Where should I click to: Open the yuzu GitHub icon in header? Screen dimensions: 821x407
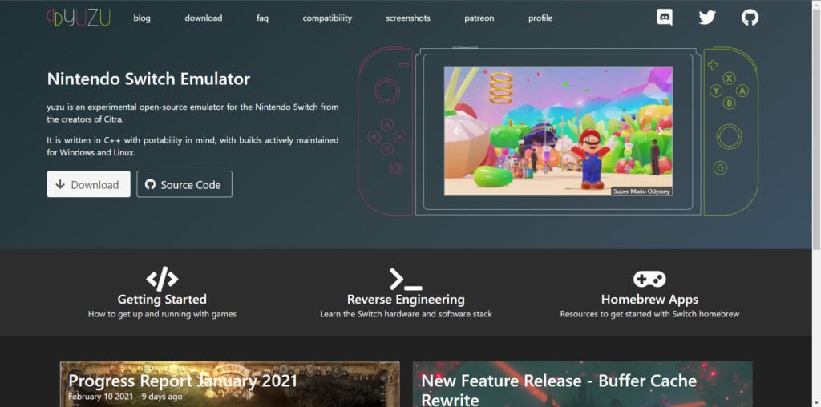pos(750,18)
